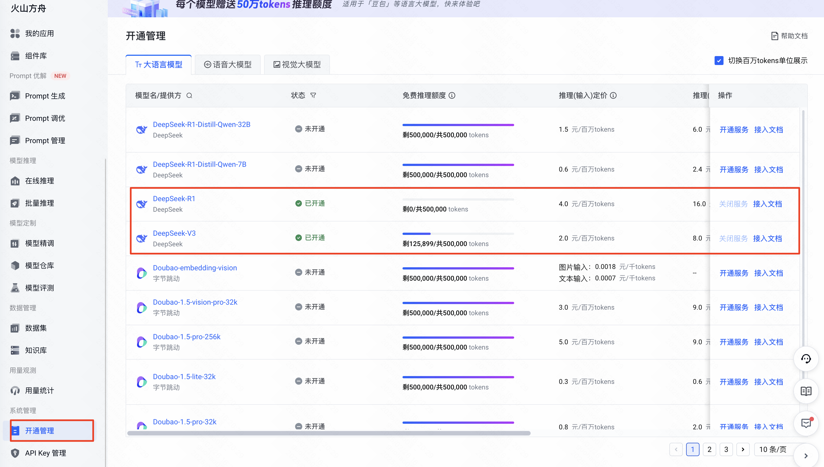824x467 pixels.
Task: Click the DeepSeek-V3 quota progress bar
Action: 458,234
